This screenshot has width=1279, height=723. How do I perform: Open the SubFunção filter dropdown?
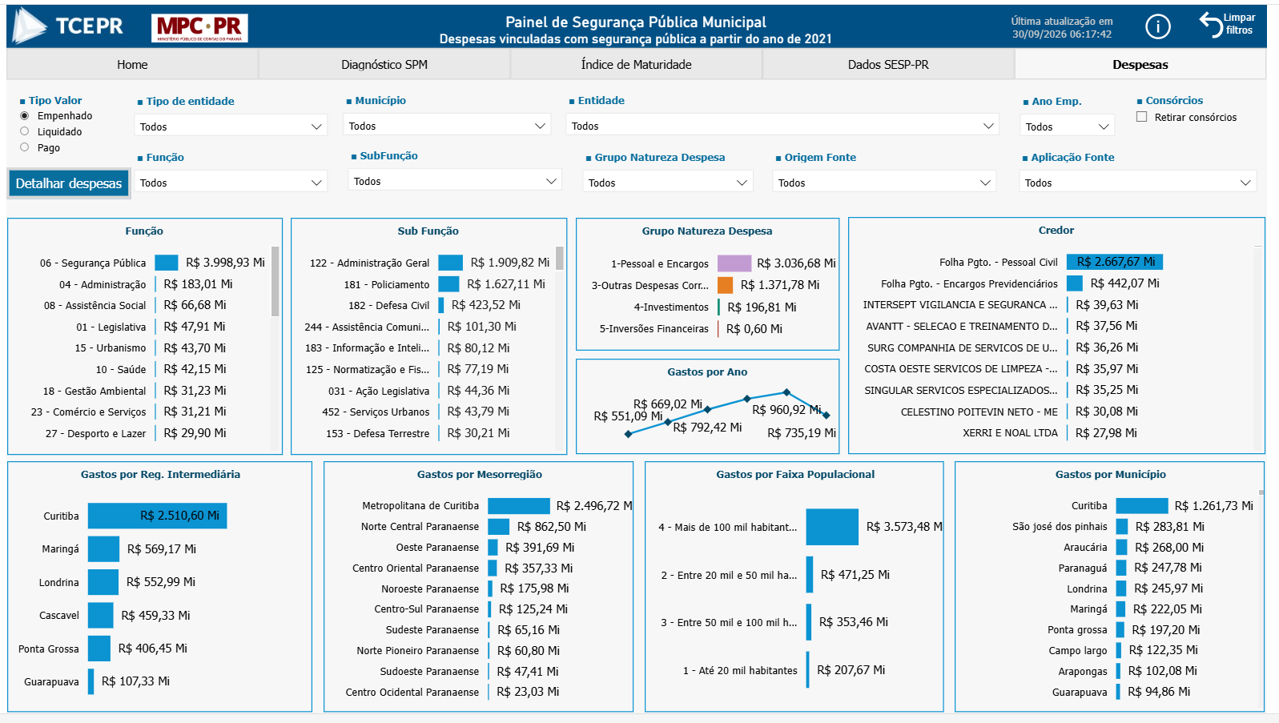point(455,181)
